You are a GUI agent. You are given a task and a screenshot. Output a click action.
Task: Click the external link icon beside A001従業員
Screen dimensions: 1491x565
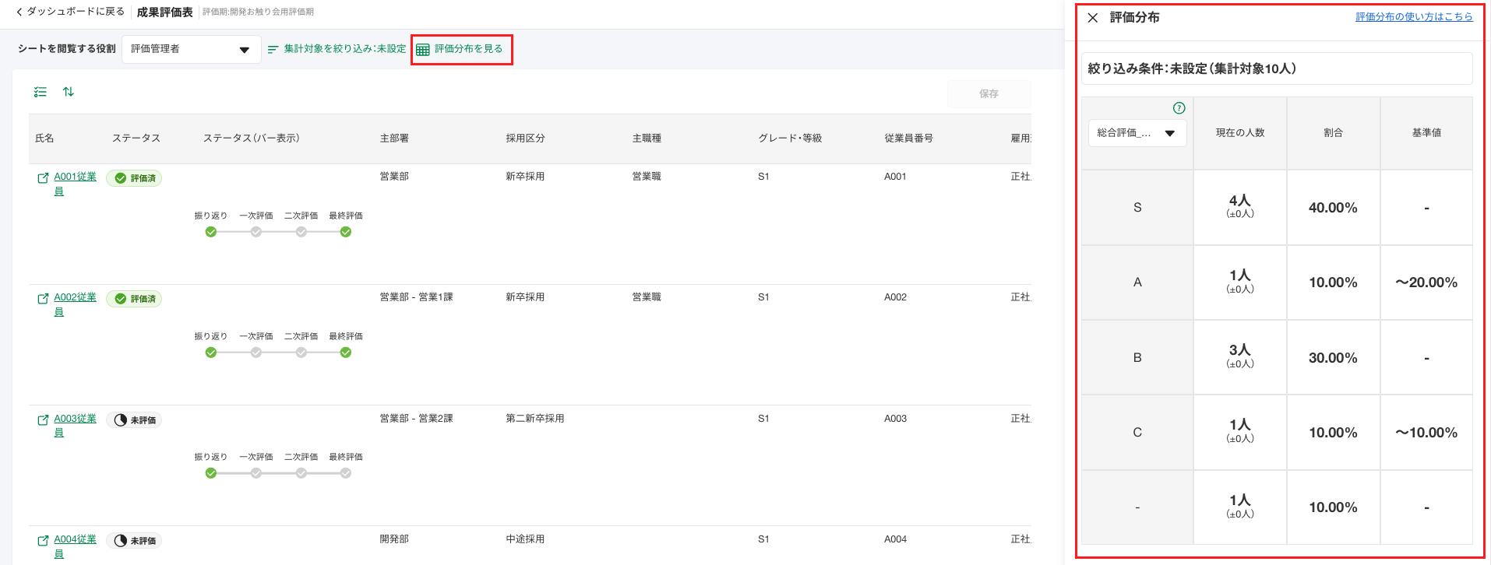tap(43, 178)
